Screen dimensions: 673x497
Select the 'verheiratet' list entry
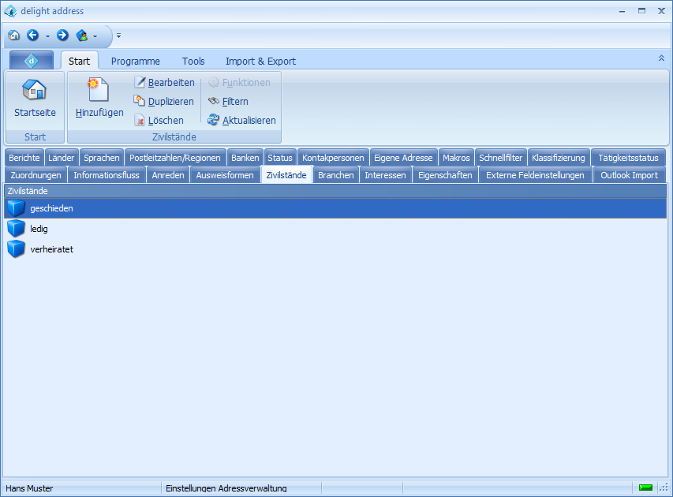pos(51,249)
